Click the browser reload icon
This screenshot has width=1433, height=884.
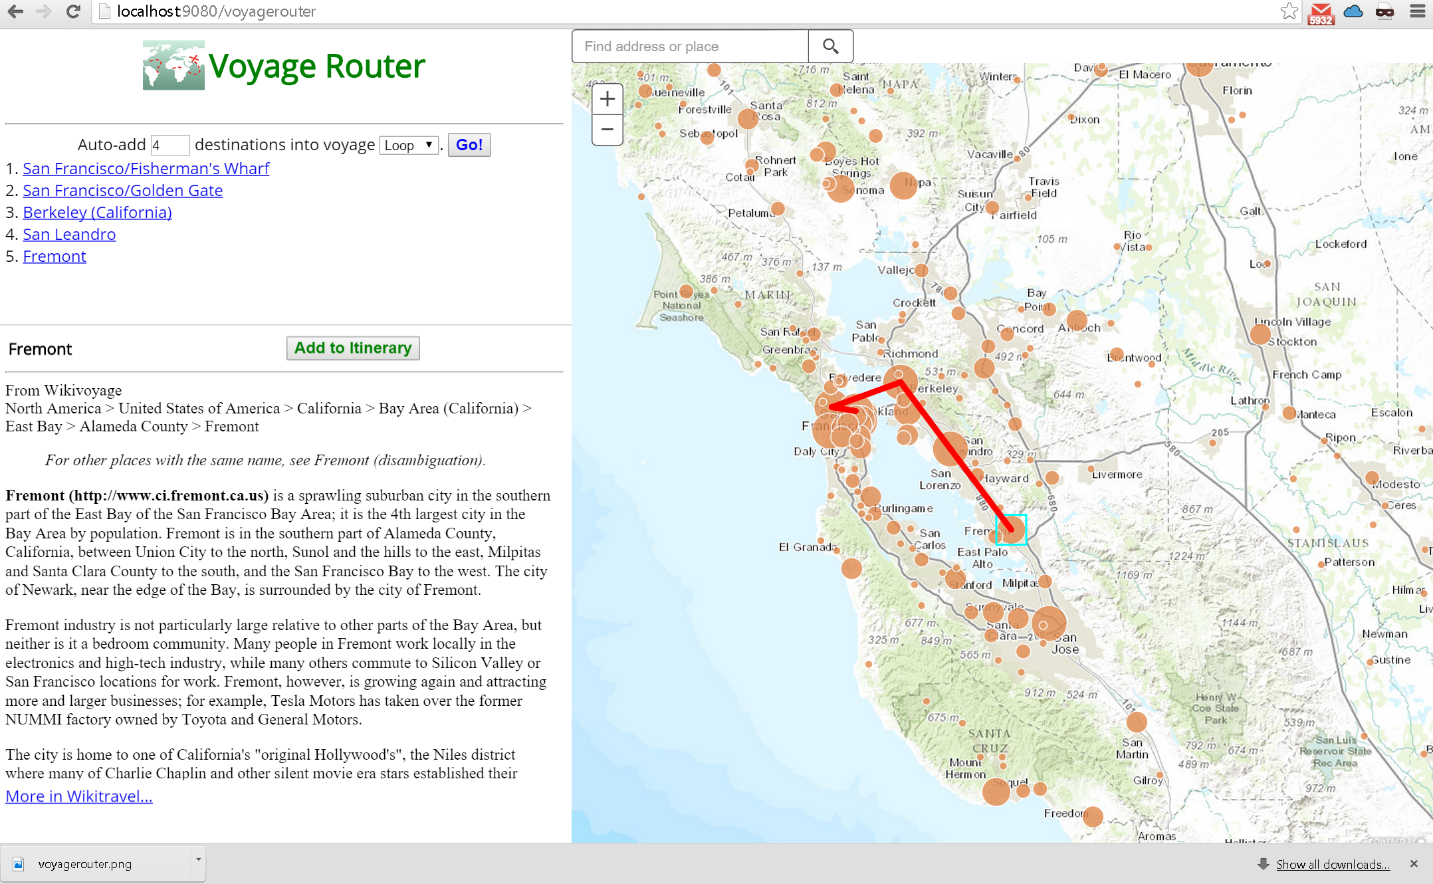click(x=74, y=11)
